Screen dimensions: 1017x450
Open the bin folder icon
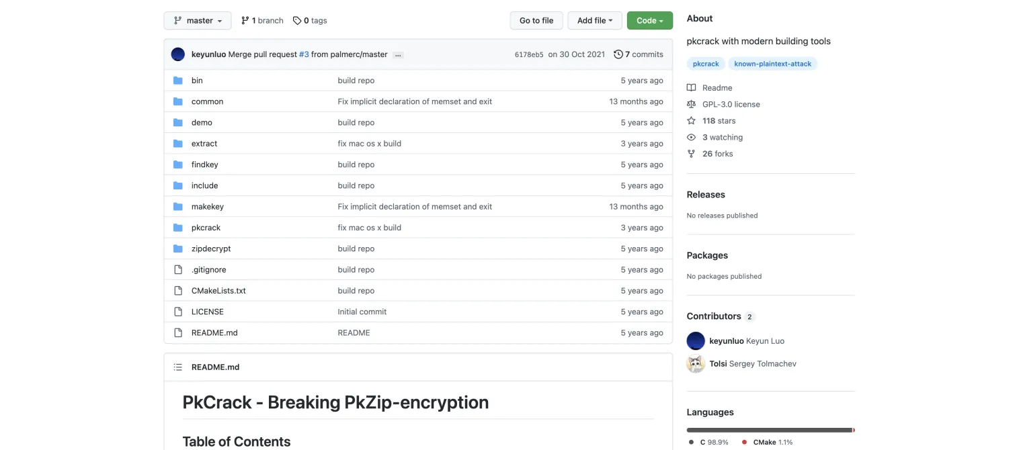[178, 81]
